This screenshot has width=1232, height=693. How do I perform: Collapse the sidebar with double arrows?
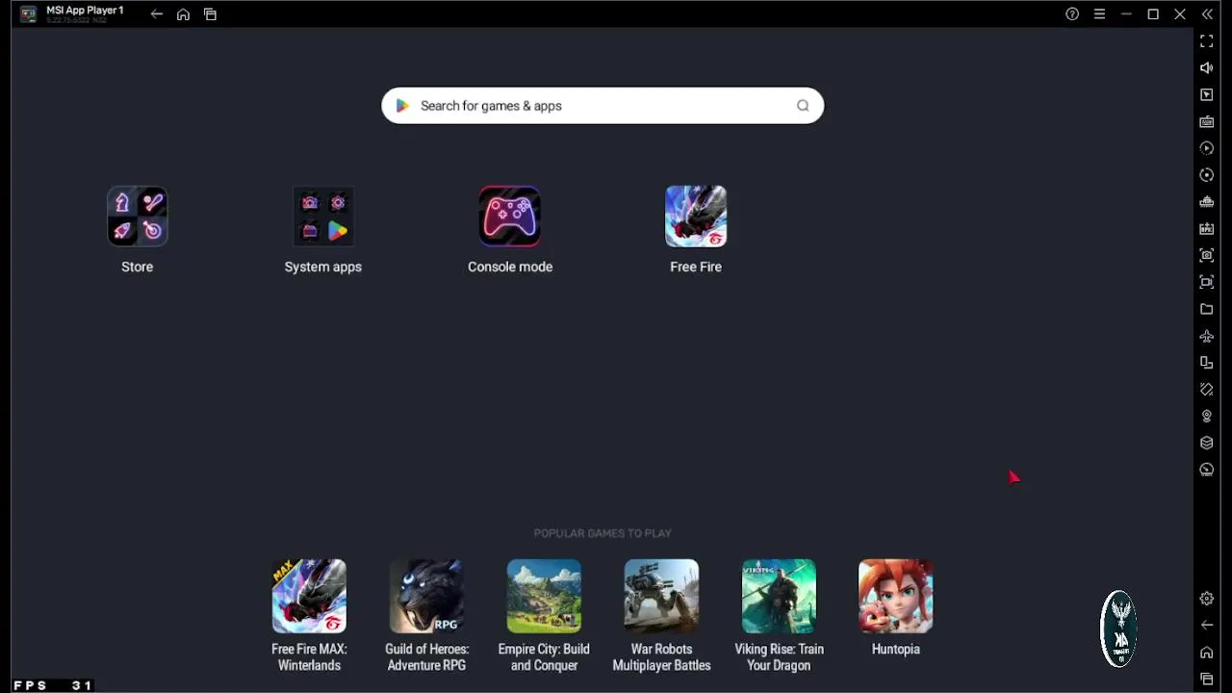tap(1207, 14)
